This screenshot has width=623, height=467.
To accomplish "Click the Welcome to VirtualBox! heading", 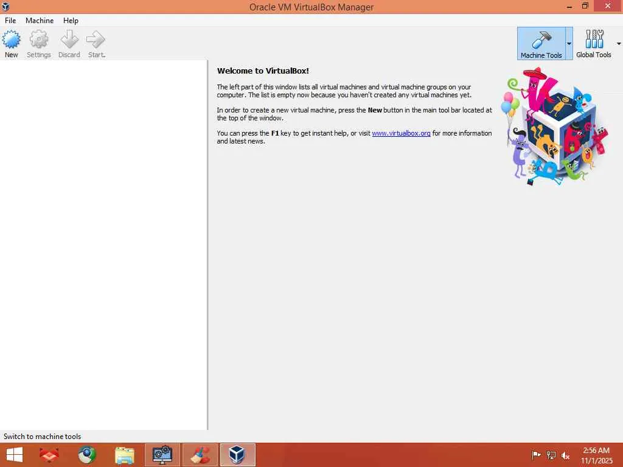I will coord(263,71).
